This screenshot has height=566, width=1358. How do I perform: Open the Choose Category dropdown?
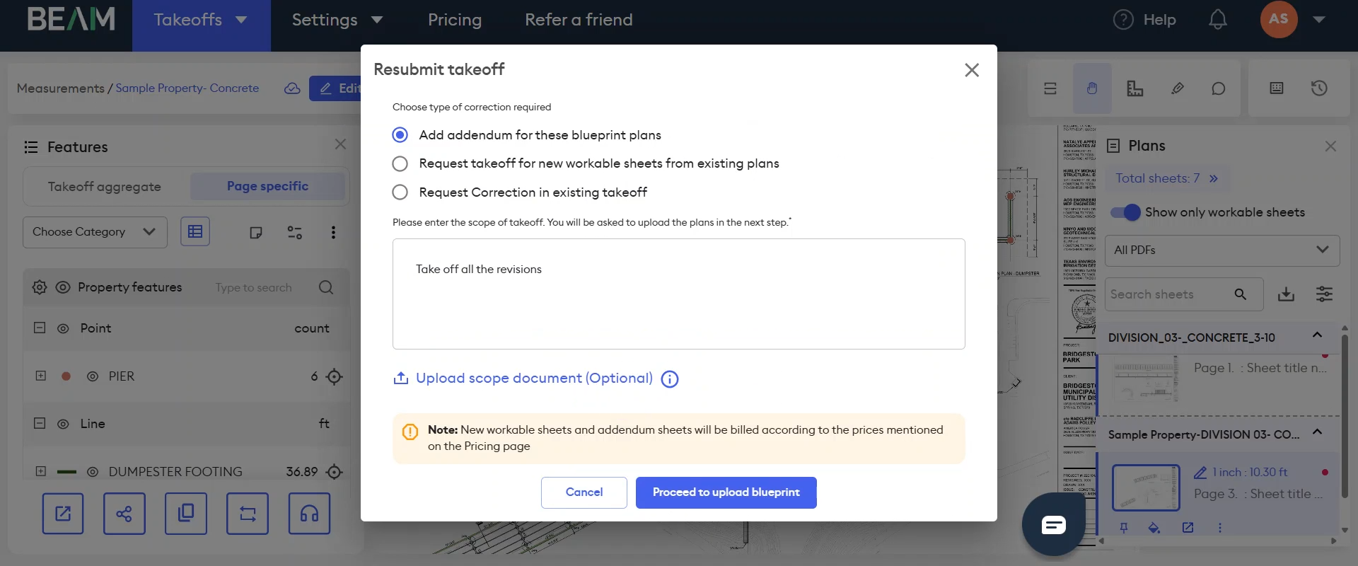coord(95,232)
